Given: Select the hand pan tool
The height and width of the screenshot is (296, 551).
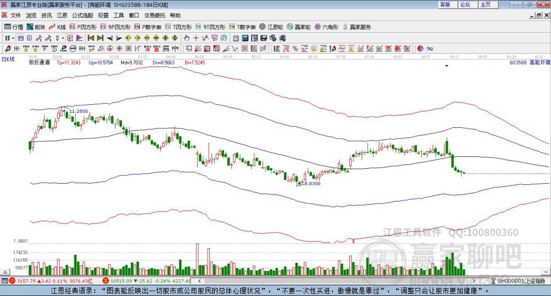Looking at the screenshot, I should click(x=187, y=38).
